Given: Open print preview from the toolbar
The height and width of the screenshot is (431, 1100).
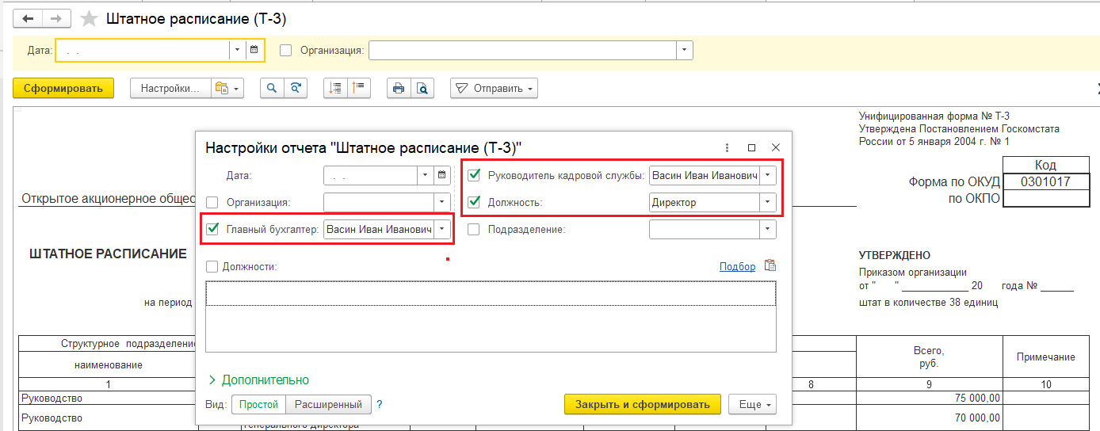Looking at the screenshot, I should point(422,88).
